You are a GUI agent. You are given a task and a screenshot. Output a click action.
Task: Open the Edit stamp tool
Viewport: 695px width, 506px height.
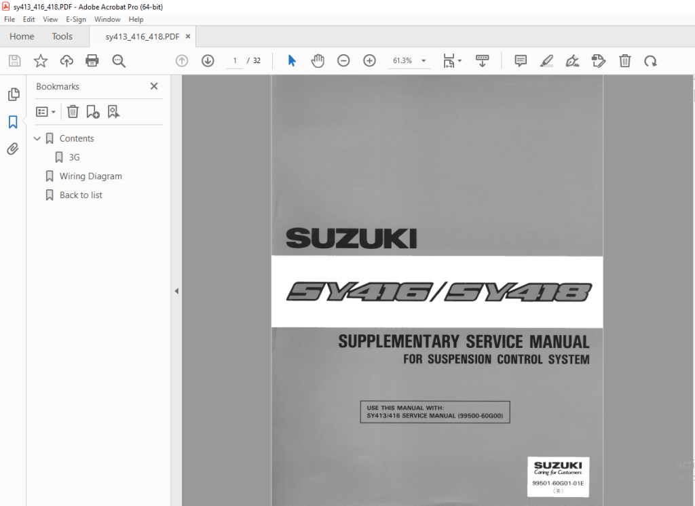[599, 60]
